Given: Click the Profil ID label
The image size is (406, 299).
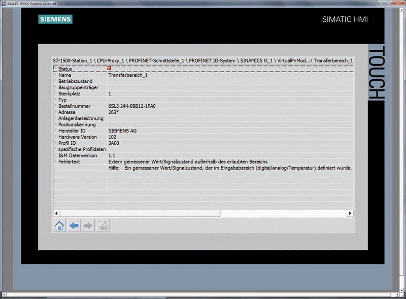Looking at the screenshot, I should (67, 143).
